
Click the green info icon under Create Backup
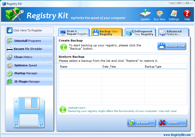64,47
